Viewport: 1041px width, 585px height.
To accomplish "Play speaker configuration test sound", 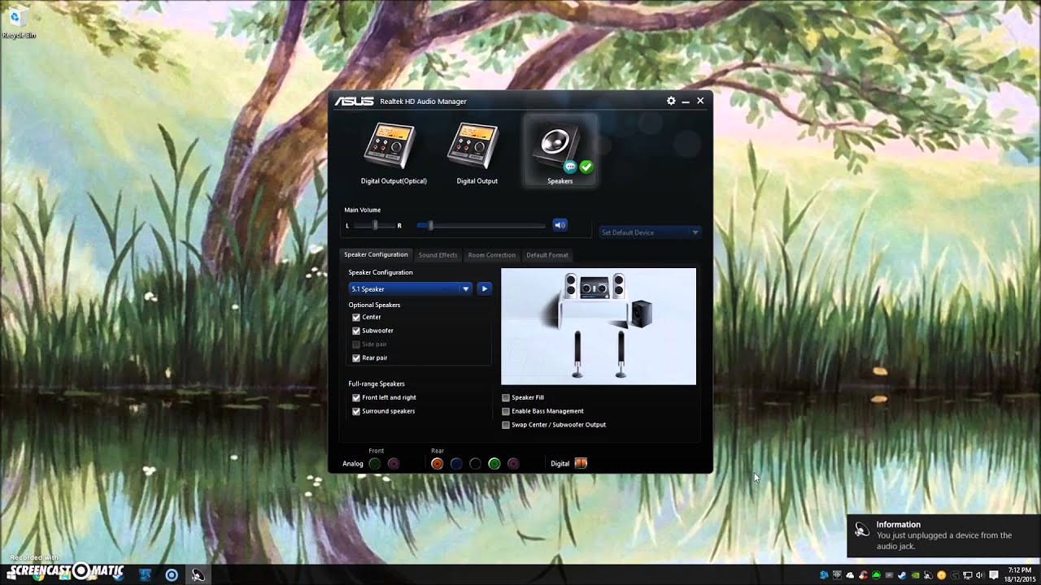I will pos(484,288).
